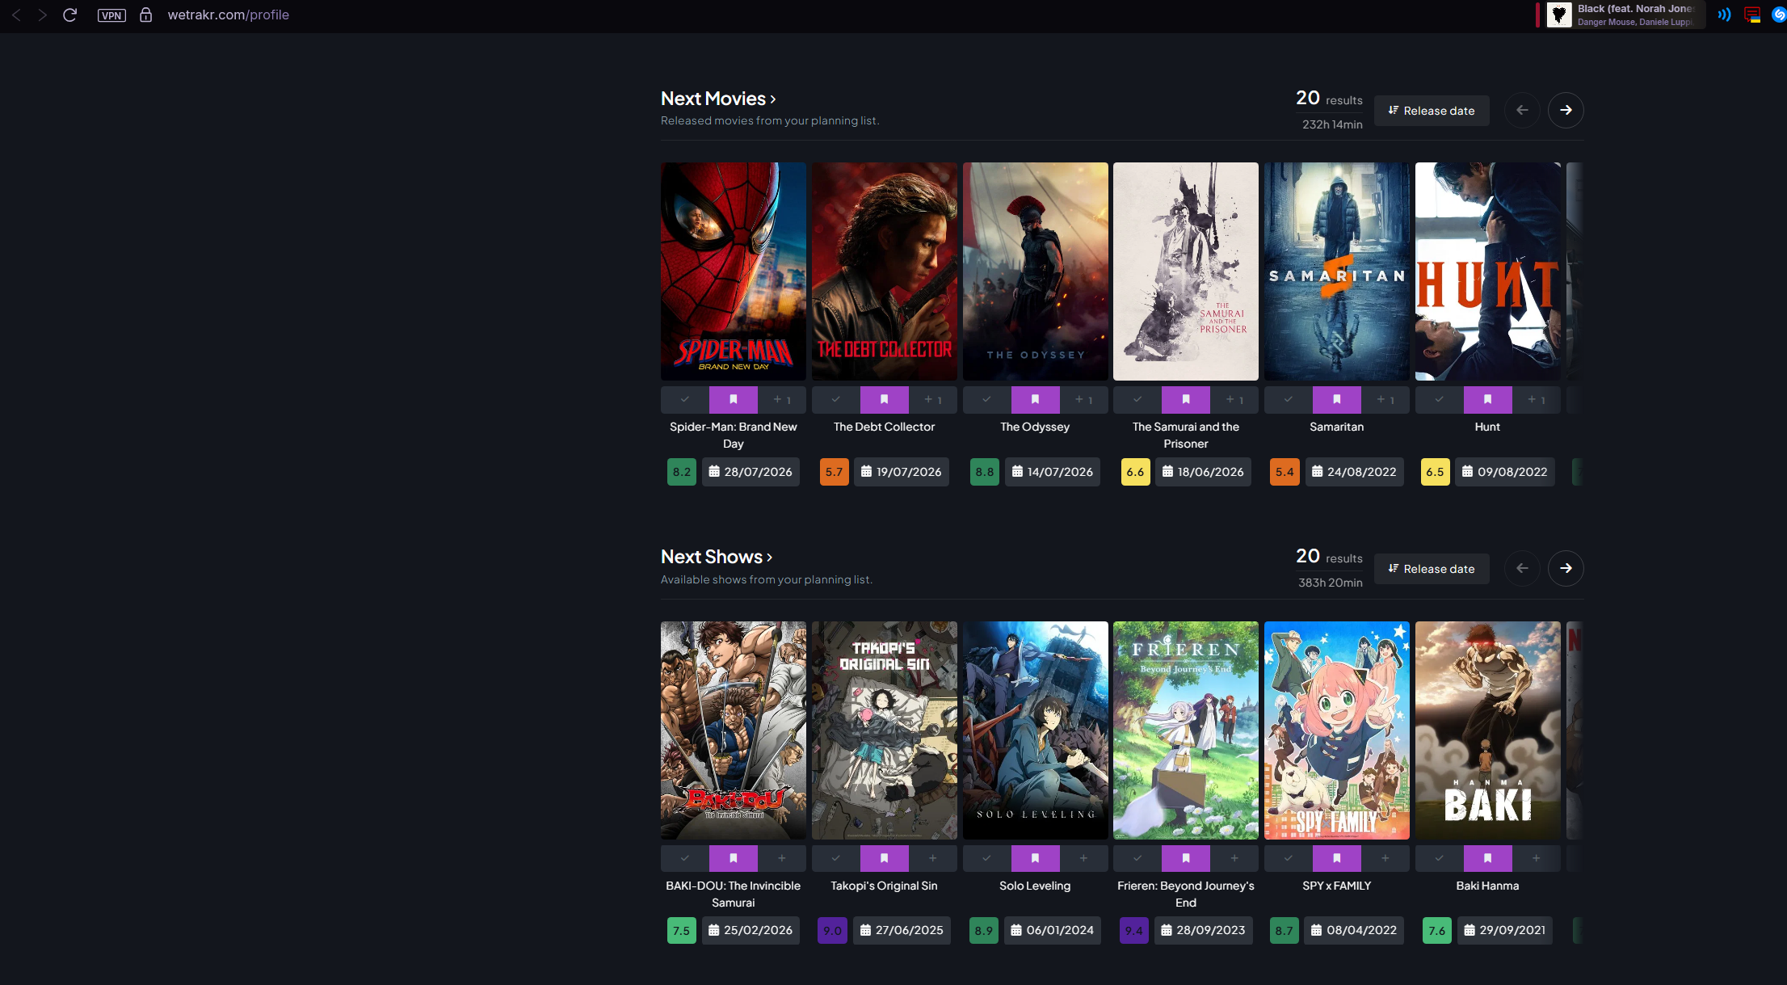The height and width of the screenshot is (985, 1787).
Task: Mark Frieren: Beyond Journey's End as watched
Action: (x=1137, y=858)
